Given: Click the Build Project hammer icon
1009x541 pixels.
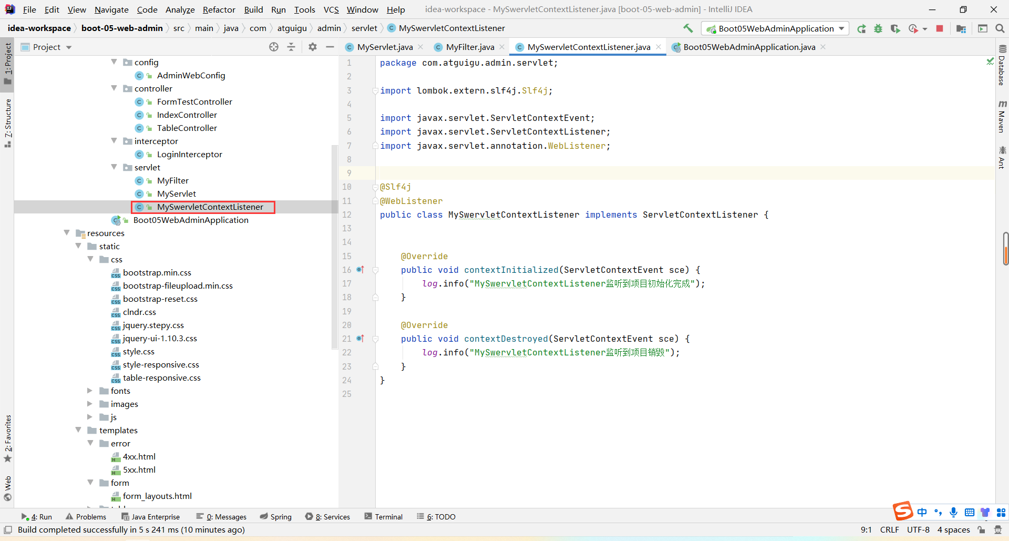Looking at the screenshot, I should coord(687,28).
